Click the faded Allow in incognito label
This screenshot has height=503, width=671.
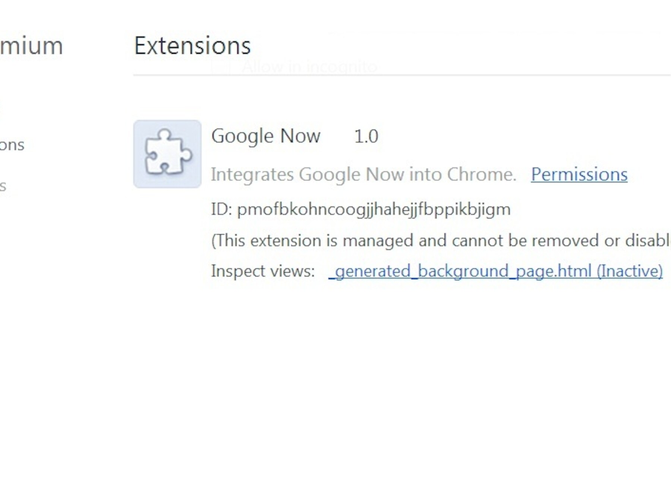pyautogui.click(x=309, y=67)
